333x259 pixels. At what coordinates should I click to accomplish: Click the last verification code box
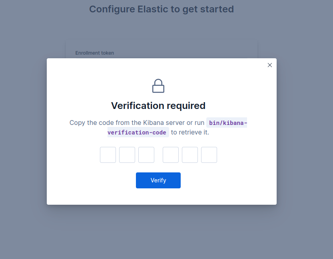(209, 155)
